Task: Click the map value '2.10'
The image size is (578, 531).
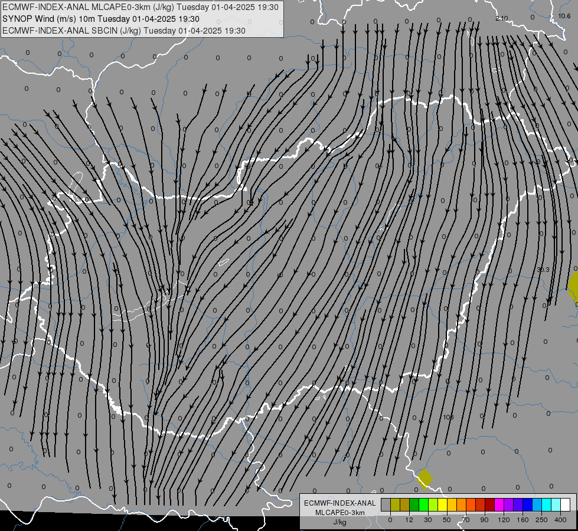Action: click(501, 18)
